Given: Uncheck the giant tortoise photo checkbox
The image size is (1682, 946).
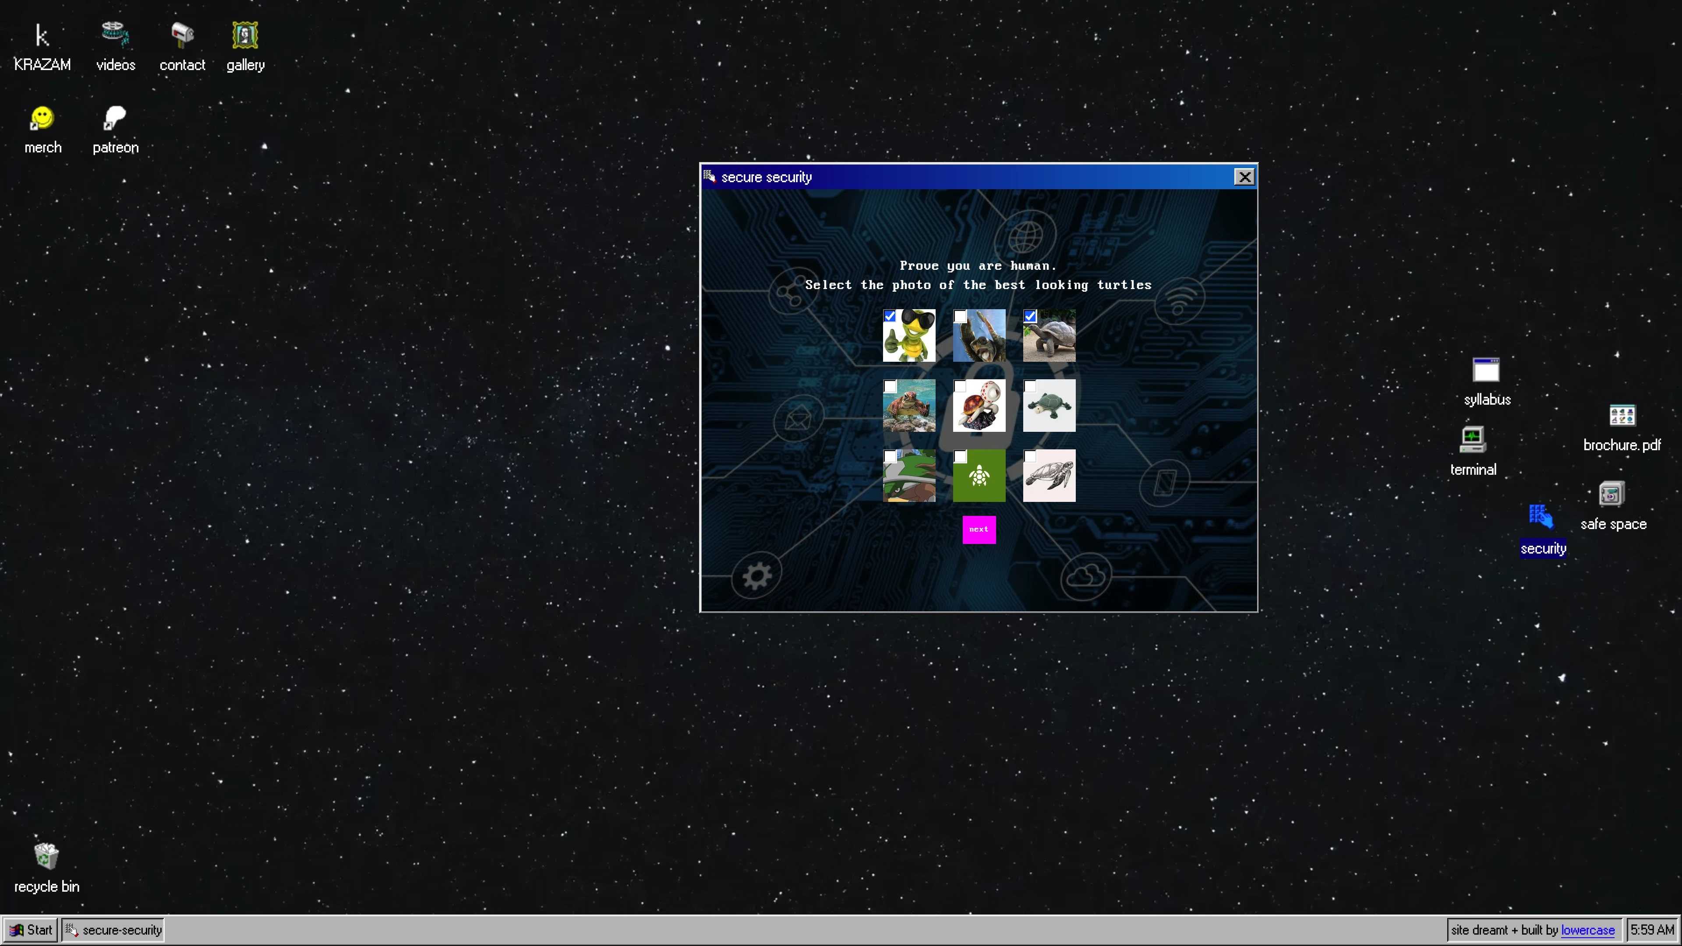Looking at the screenshot, I should (1030, 317).
